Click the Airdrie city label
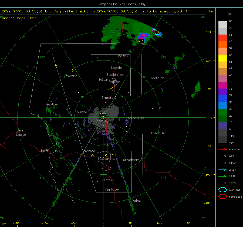Viewport: 243px width, 227px height. tap(106, 144)
